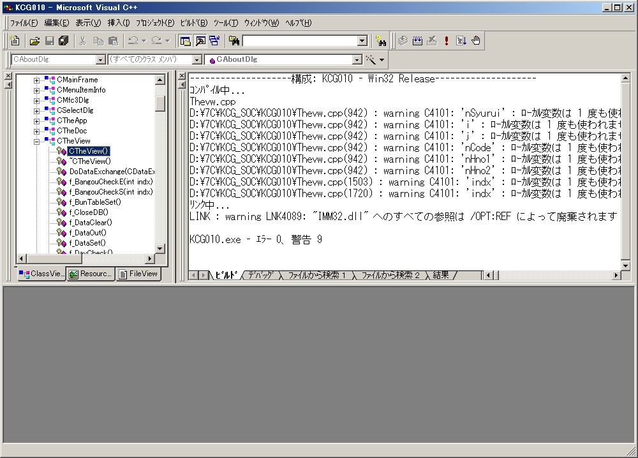Switch to the ファイルから検索 1 tab
638x458 pixels.
coord(316,276)
